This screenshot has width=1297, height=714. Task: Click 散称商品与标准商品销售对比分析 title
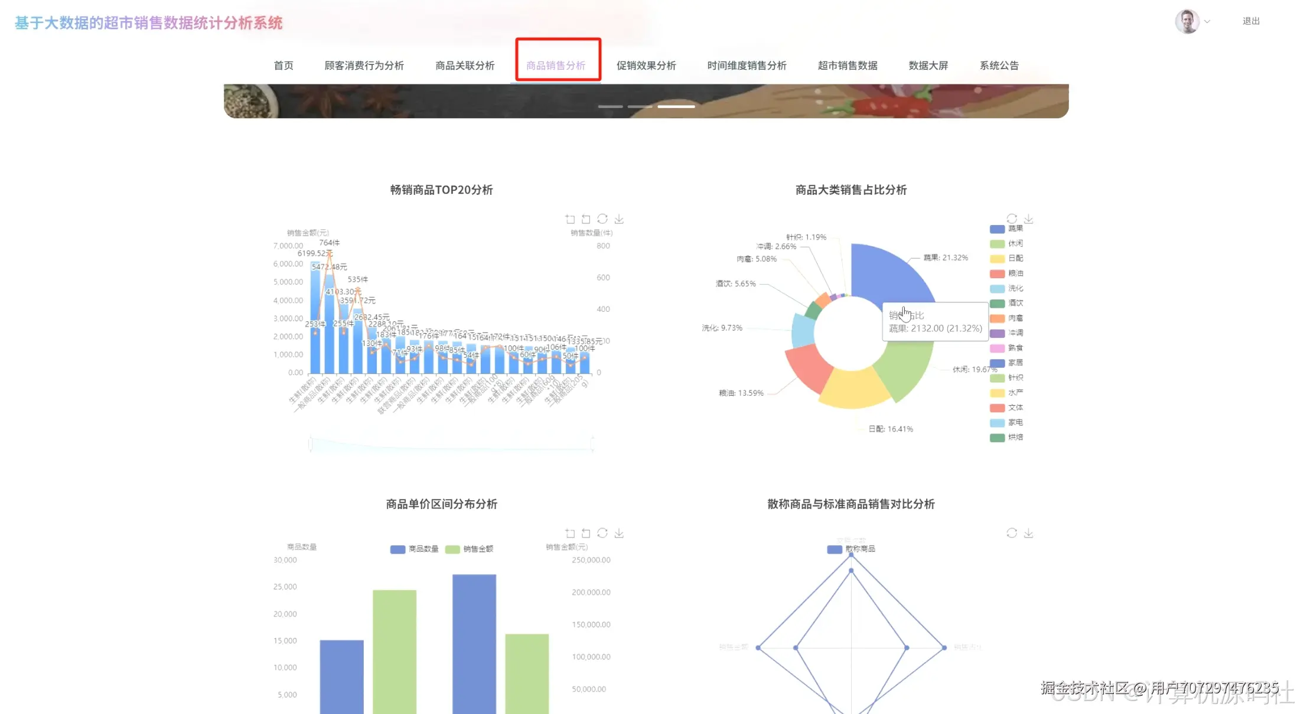click(x=851, y=504)
